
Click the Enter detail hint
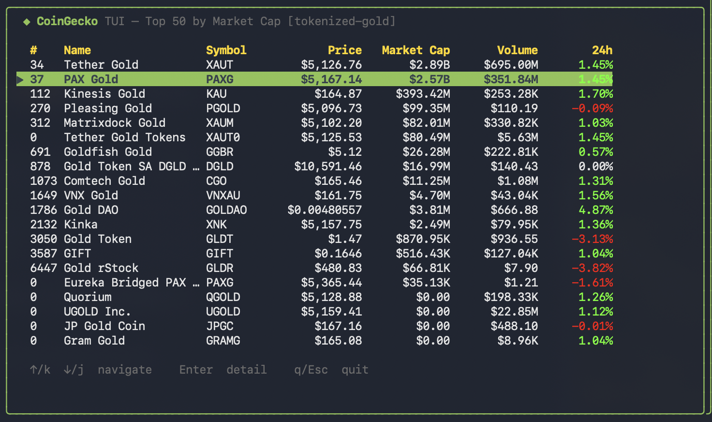(x=222, y=370)
